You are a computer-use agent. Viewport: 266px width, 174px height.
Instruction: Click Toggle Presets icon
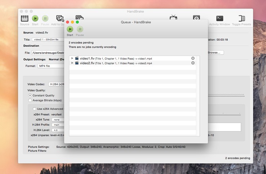242,18
